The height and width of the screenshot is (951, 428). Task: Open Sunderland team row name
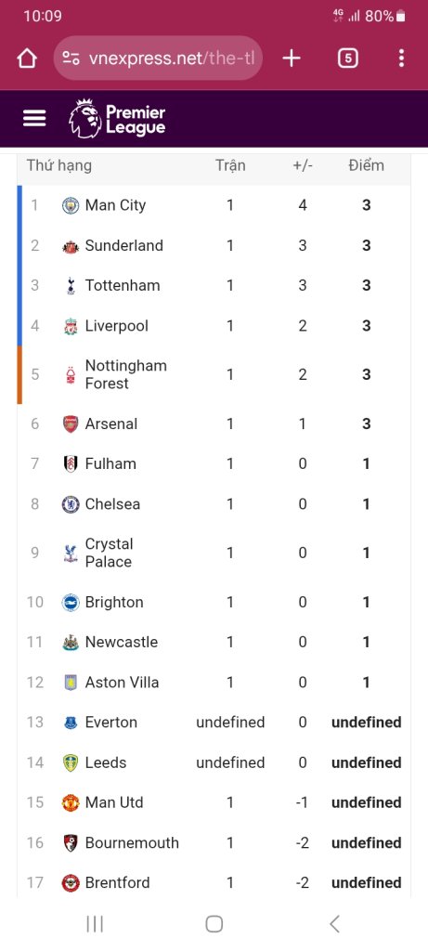pyautogui.click(x=124, y=245)
